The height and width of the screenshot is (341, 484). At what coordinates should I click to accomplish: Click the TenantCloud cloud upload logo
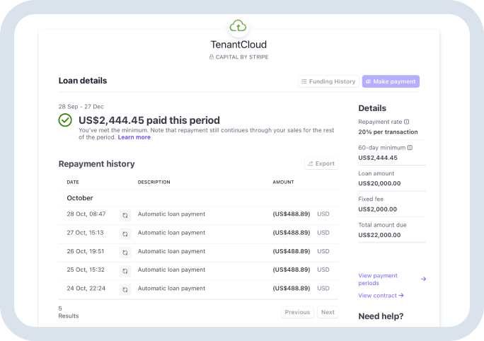238,26
